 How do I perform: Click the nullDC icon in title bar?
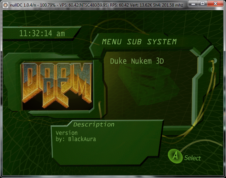point(6,5)
